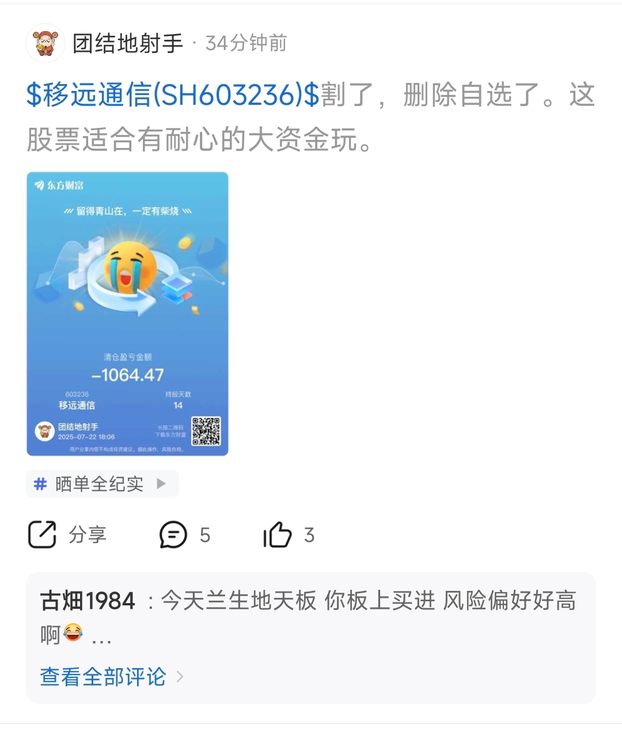Image resolution: width=622 pixels, height=739 pixels.
Task: Open the shared loss card image
Action: pyautogui.click(x=128, y=314)
